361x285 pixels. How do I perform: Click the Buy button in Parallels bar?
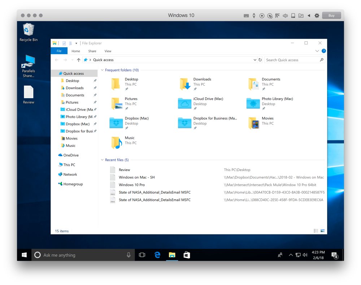331,16
